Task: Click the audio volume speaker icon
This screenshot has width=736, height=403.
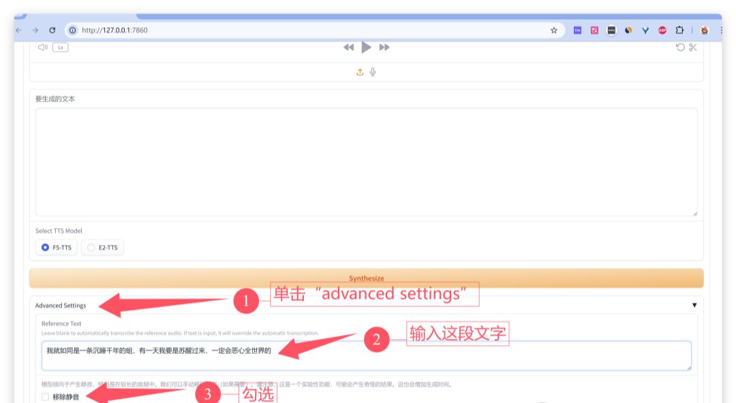Action: pyautogui.click(x=42, y=47)
